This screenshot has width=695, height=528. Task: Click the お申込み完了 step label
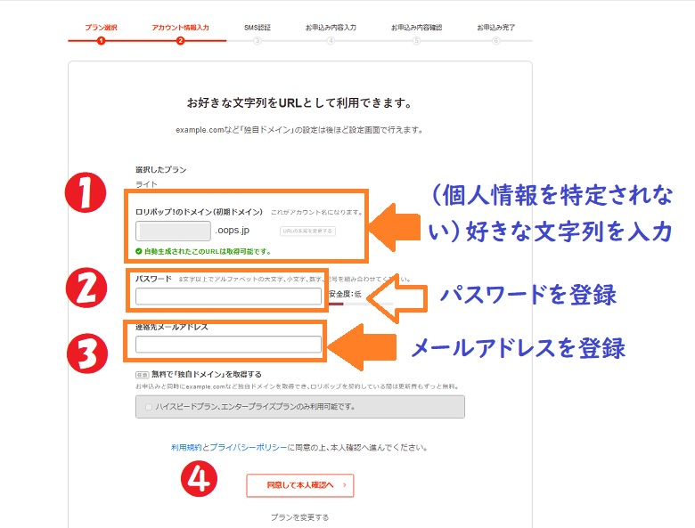point(496,28)
